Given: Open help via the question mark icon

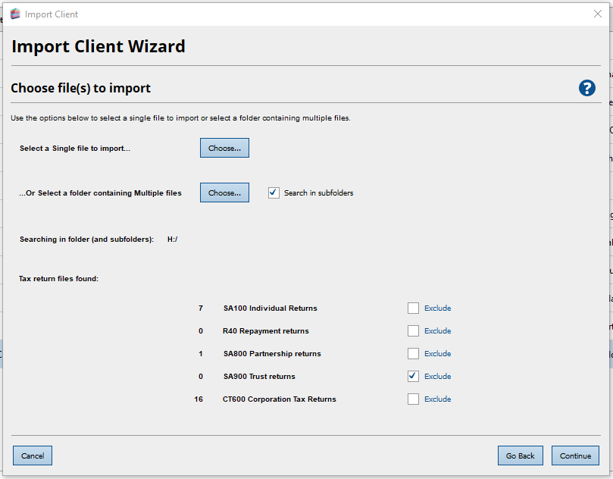Looking at the screenshot, I should click(586, 88).
